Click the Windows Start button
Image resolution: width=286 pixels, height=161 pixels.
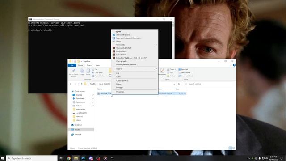tap(3, 158)
